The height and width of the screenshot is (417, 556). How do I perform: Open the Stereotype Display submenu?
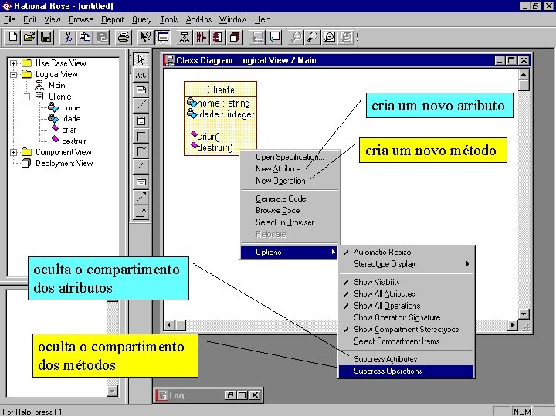click(x=406, y=264)
